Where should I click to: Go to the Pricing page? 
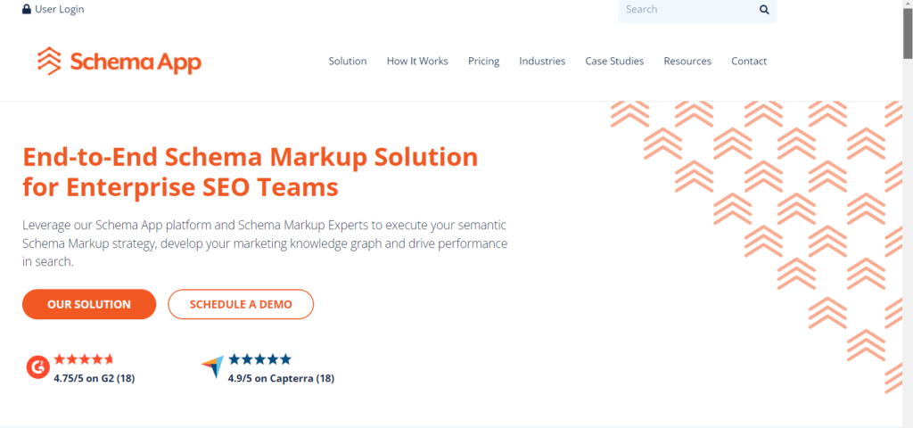[x=484, y=62]
